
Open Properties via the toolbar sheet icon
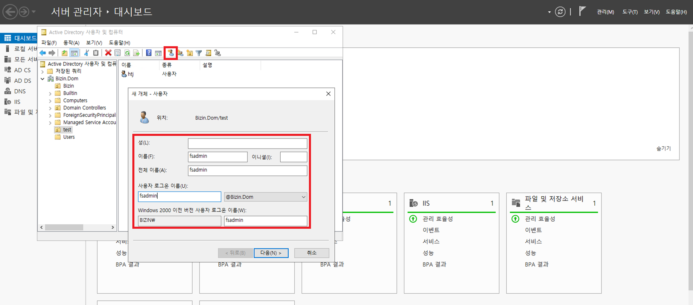(118, 53)
